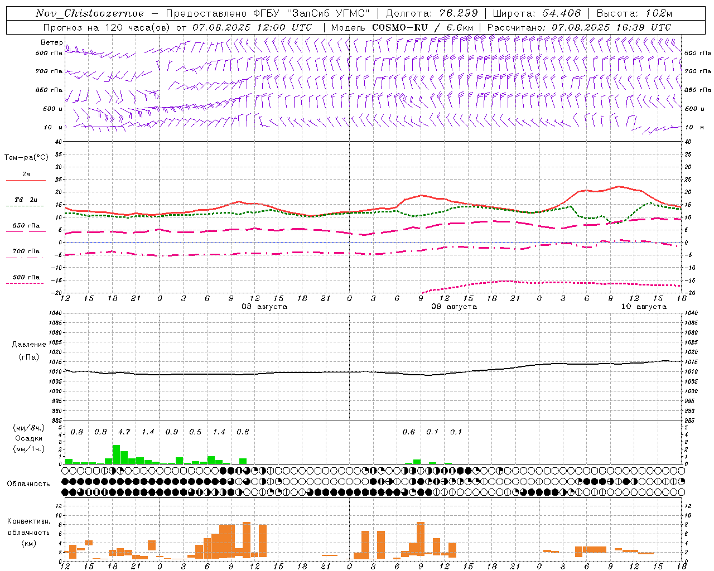This screenshot has height=571, width=714.
Task: Click the 09 августа date label
Action: click(454, 307)
